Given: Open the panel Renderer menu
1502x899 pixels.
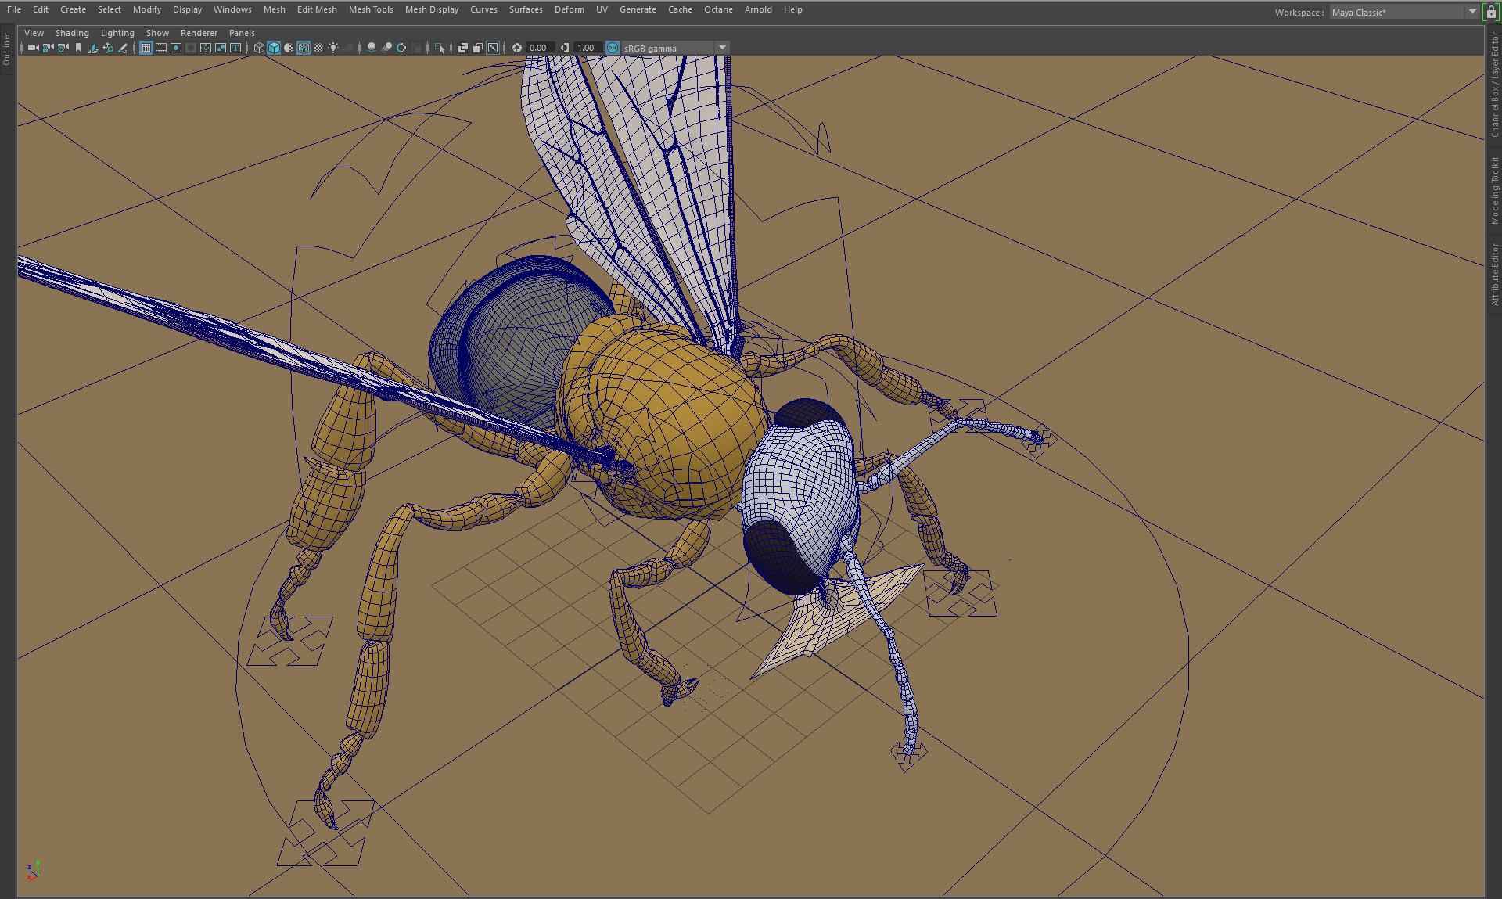Looking at the screenshot, I should tap(199, 33).
